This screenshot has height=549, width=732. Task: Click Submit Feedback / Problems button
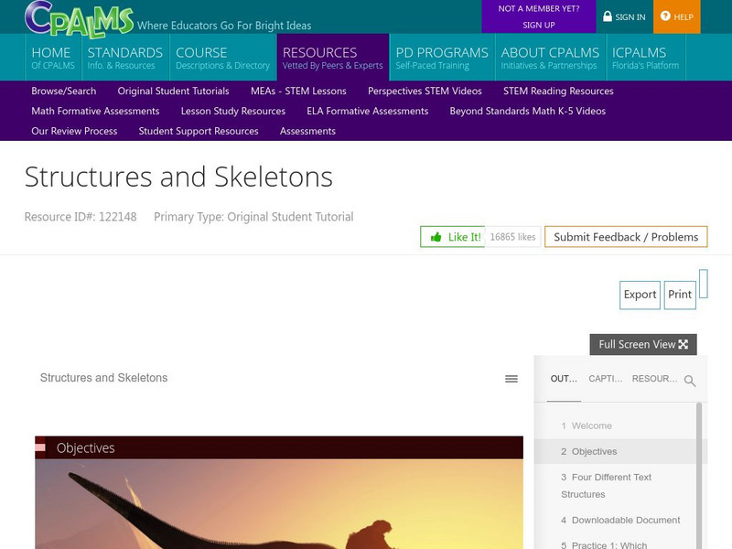(626, 237)
